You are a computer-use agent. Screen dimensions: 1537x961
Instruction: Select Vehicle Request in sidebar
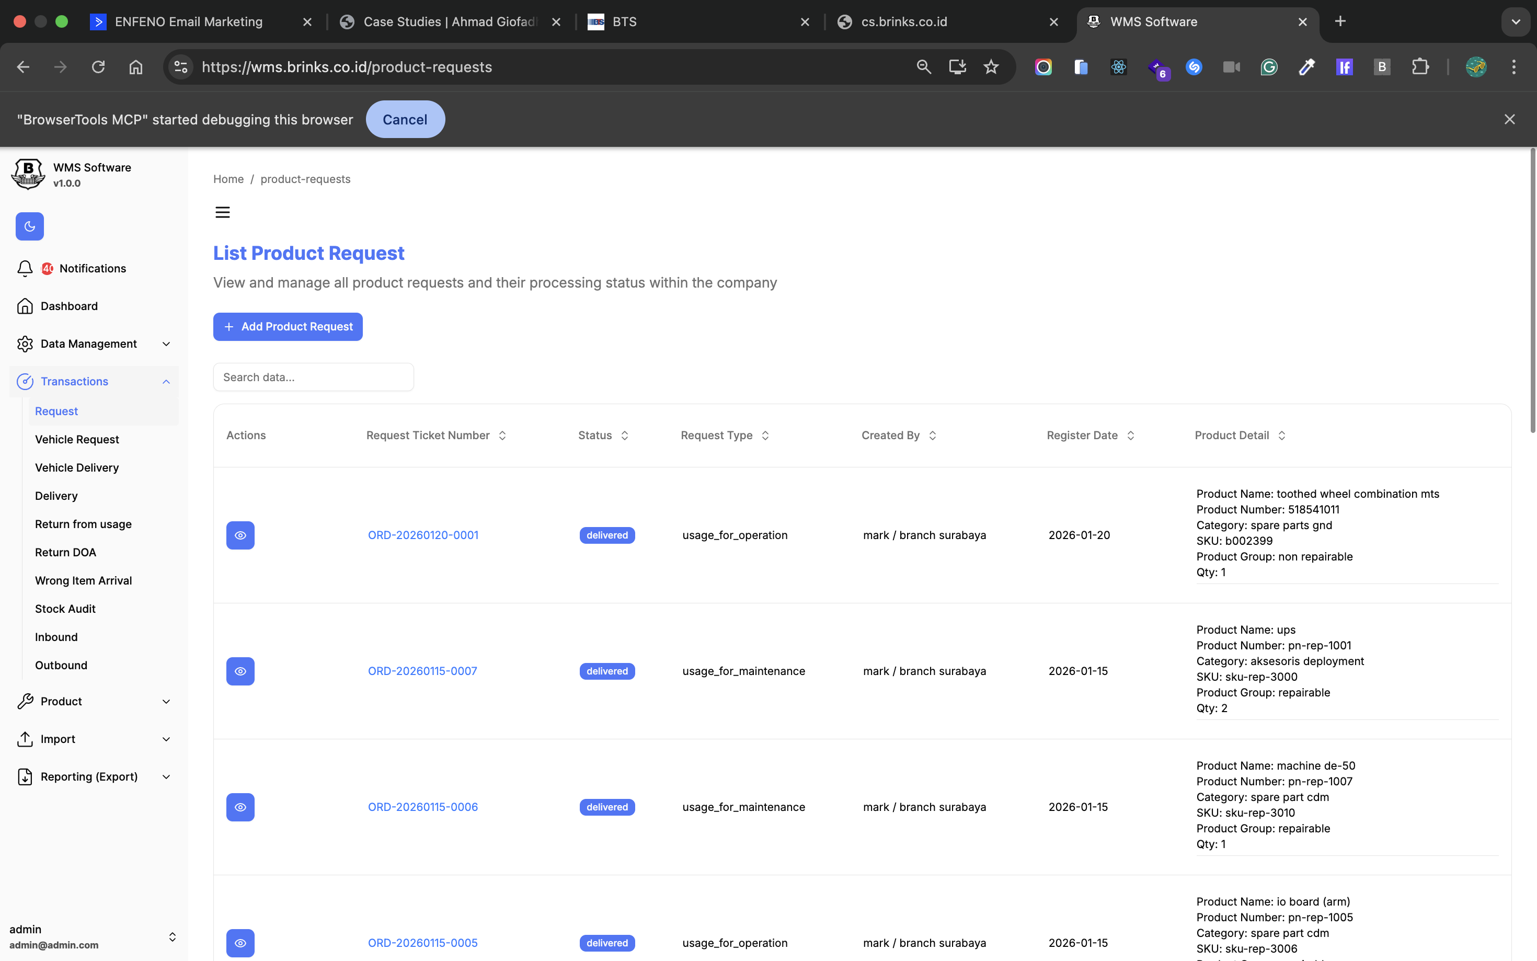(77, 439)
